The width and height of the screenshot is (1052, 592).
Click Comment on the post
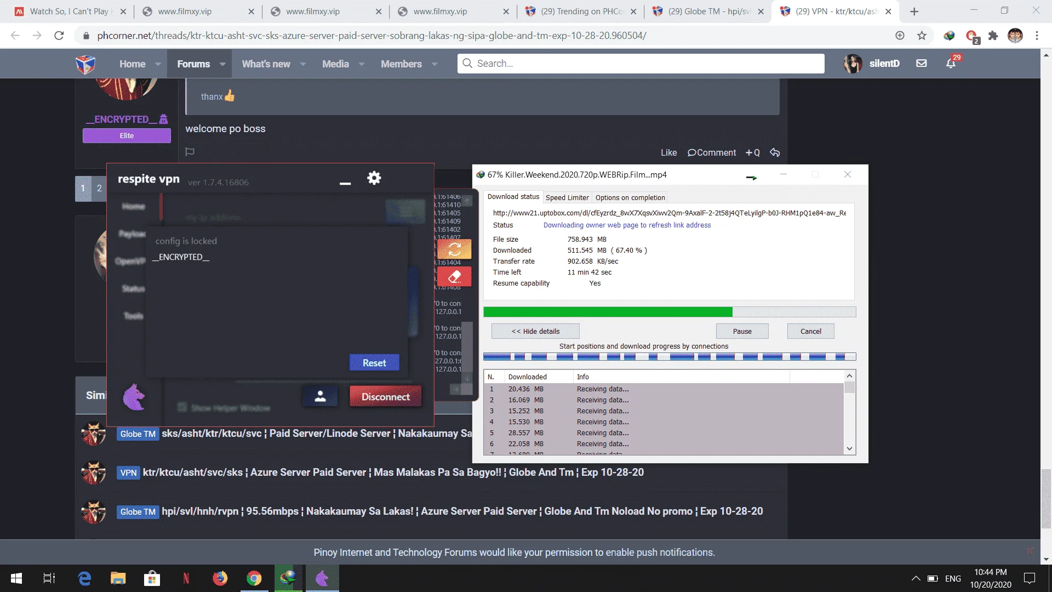pyautogui.click(x=712, y=152)
